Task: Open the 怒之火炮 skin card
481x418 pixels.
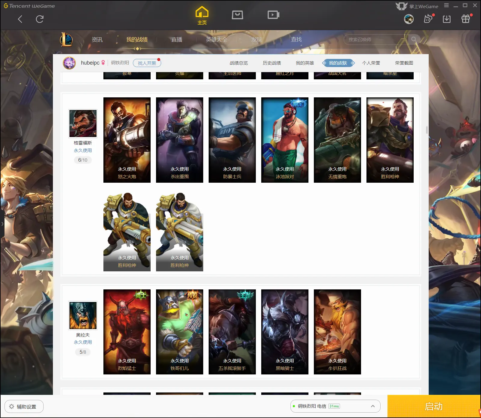Action: click(x=127, y=140)
